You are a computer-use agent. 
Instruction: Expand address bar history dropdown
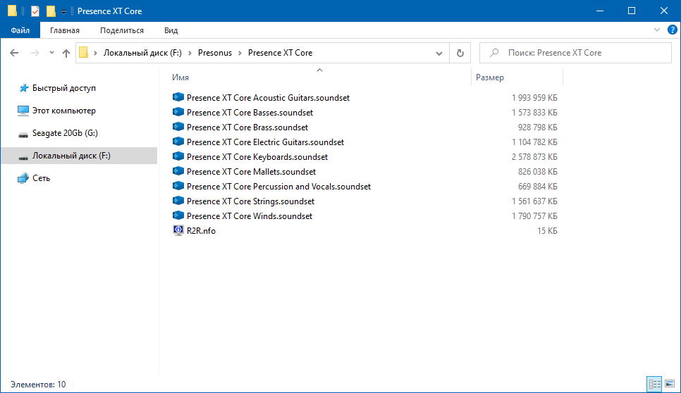439,54
